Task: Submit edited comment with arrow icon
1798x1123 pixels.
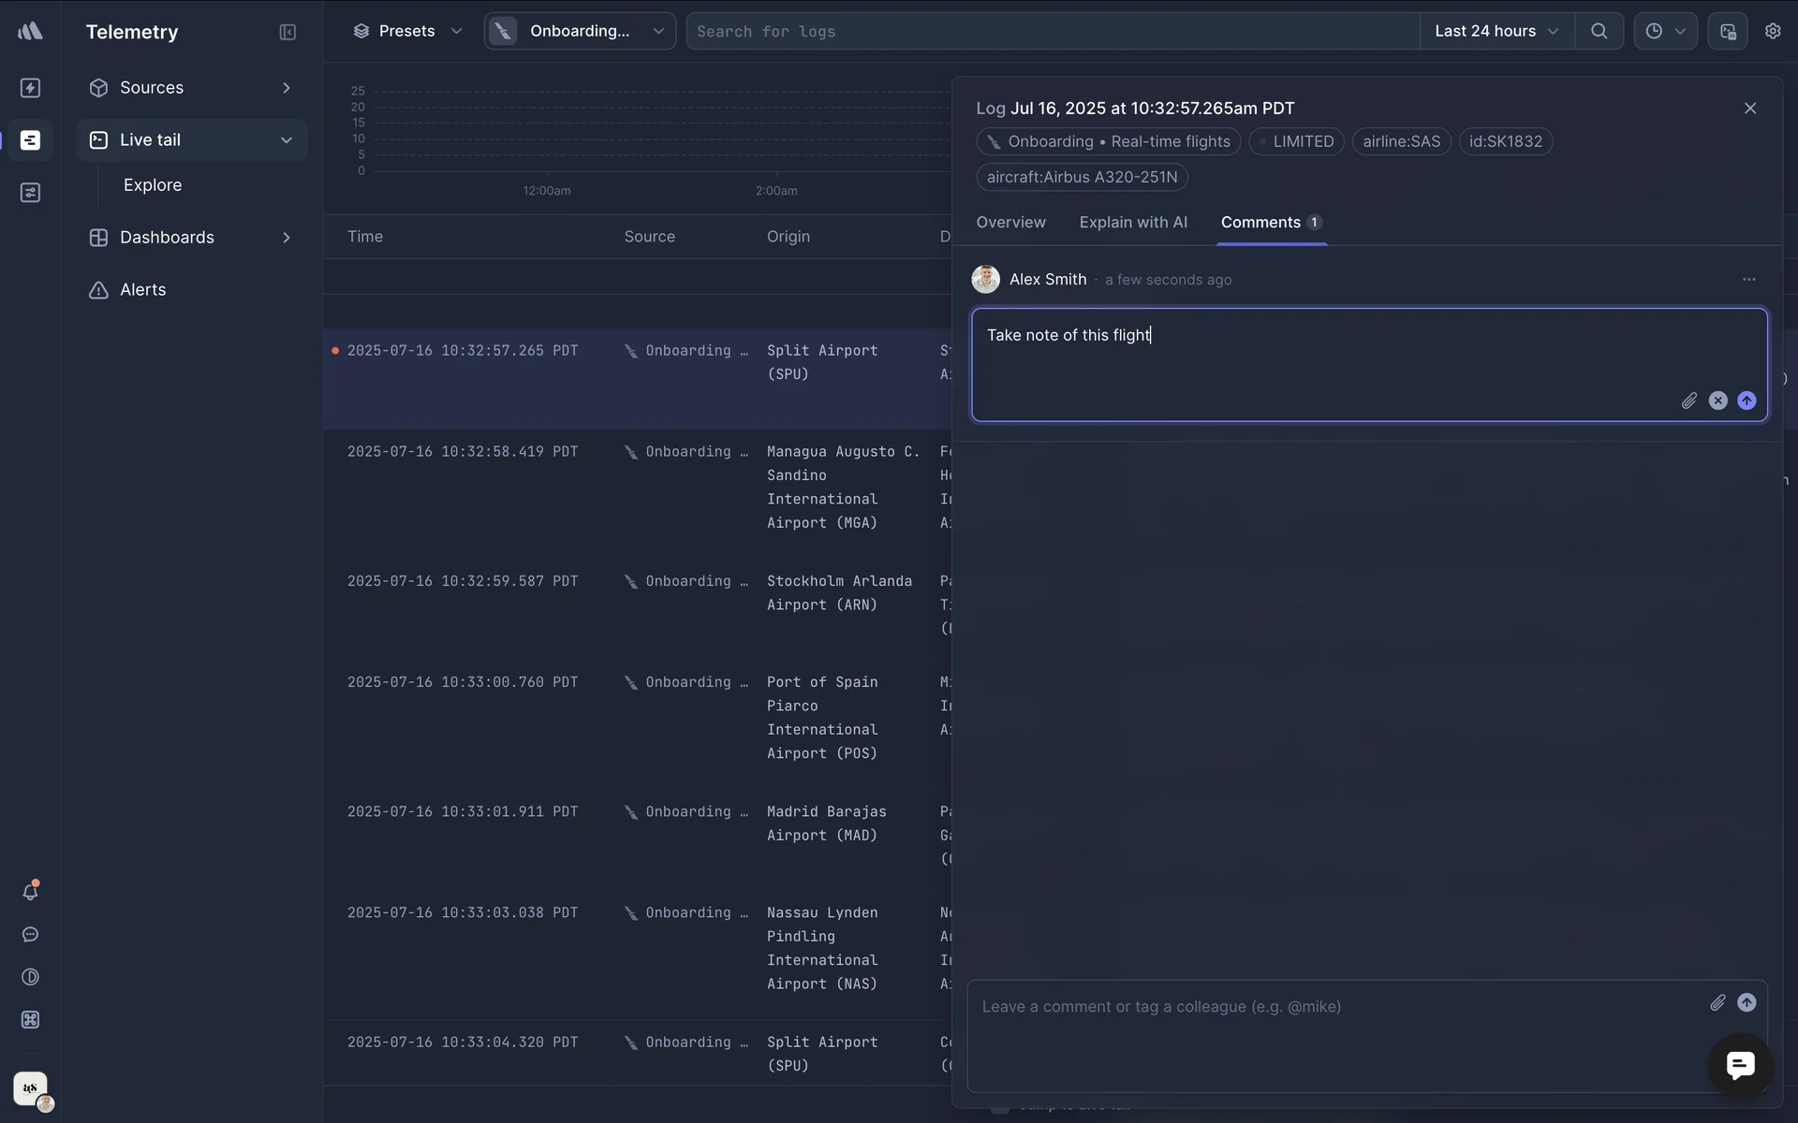Action: point(1746,401)
